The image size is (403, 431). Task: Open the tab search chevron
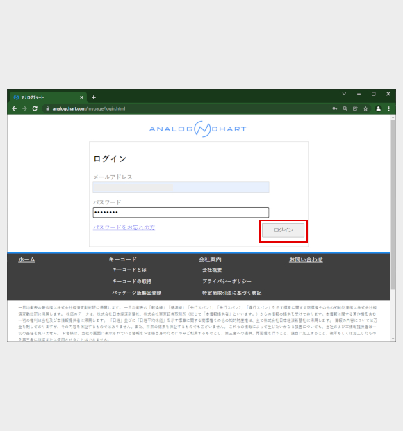(344, 94)
